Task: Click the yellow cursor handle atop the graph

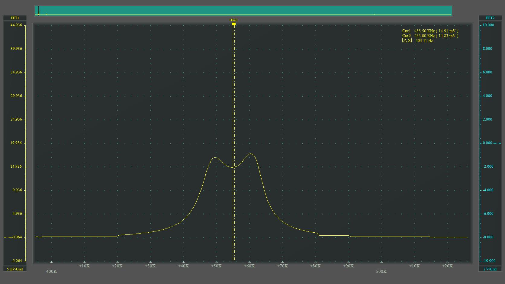Action: point(233,24)
